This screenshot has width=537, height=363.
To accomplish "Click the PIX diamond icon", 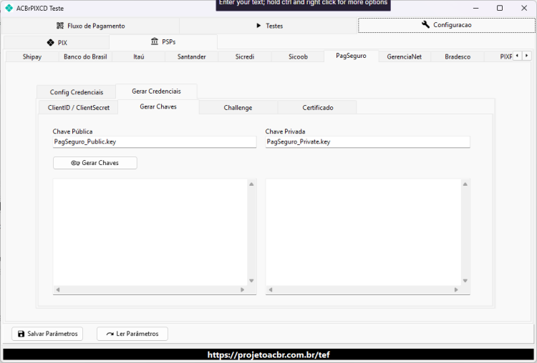I will click(x=50, y=42).
